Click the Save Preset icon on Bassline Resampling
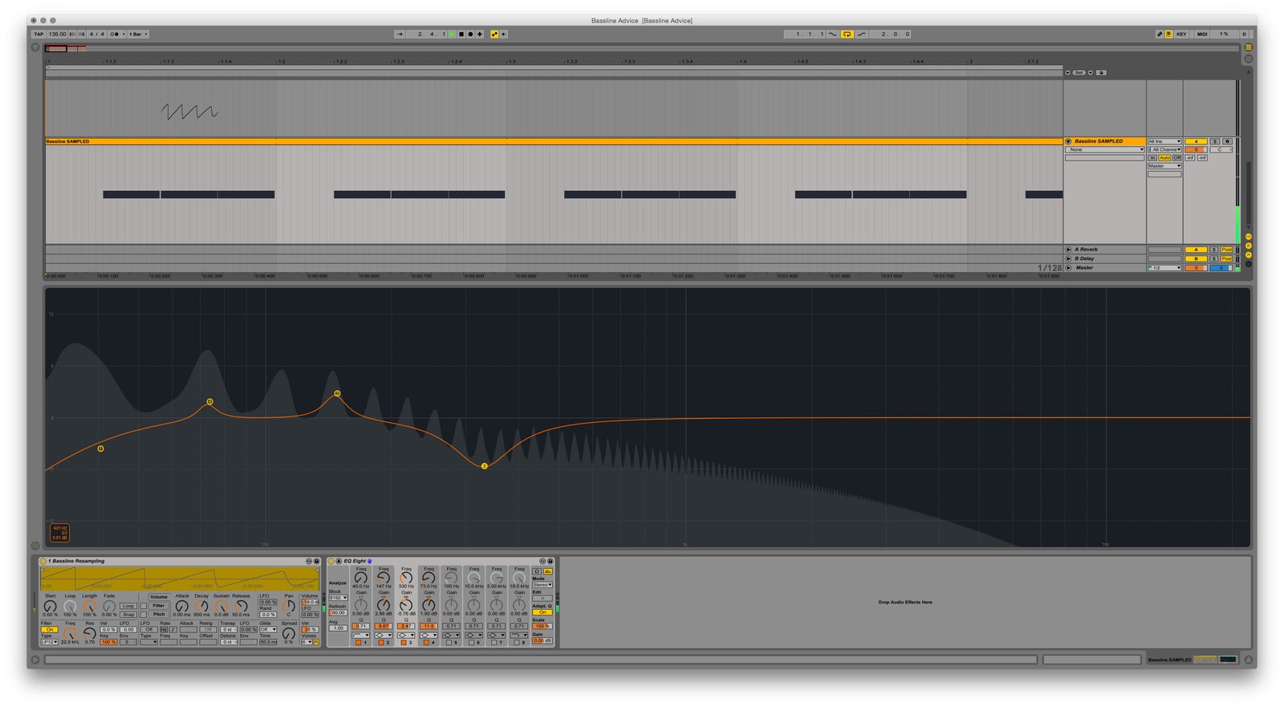The width and height of the screenshot is (1284, 707). [316, 561]
